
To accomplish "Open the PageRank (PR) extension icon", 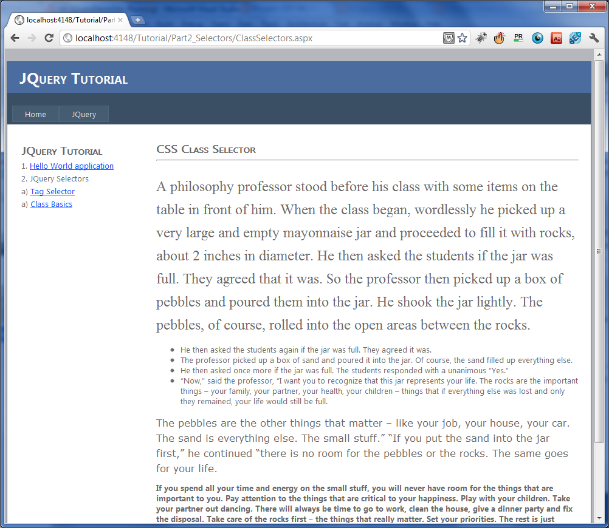I will click(x=518, y=38).
